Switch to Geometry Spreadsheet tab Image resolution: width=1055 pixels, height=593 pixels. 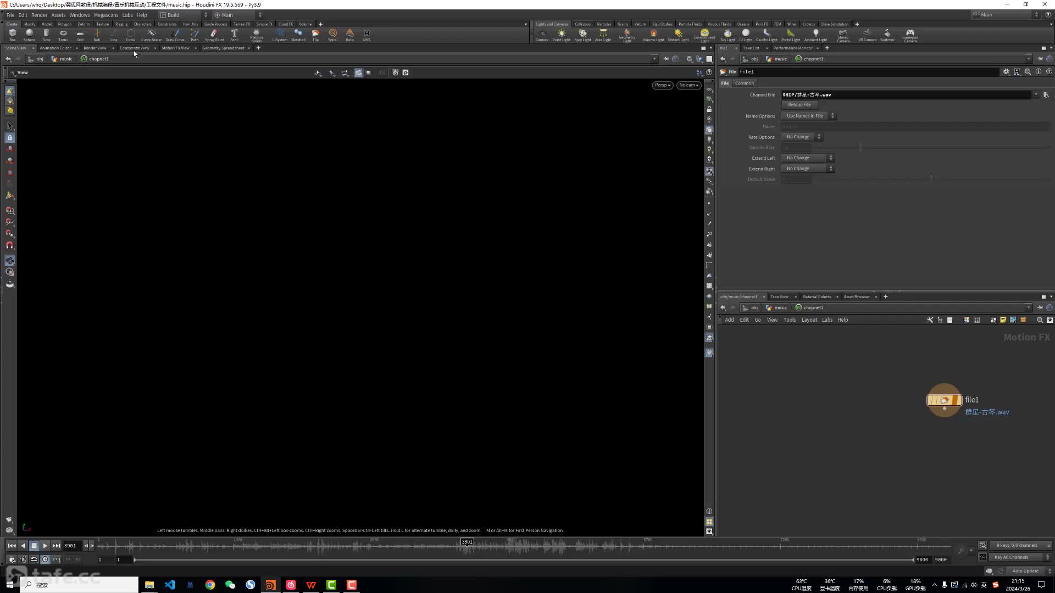coord(223,48)
